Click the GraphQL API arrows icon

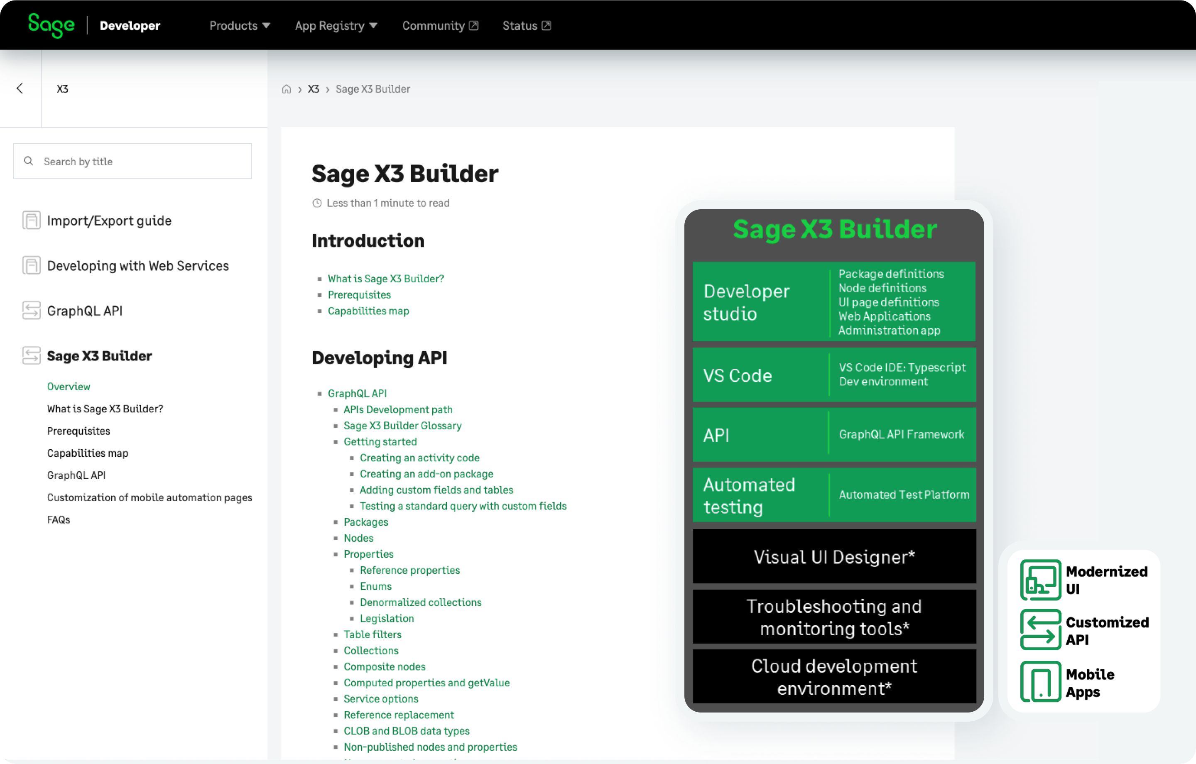click(x=31, y=311)
